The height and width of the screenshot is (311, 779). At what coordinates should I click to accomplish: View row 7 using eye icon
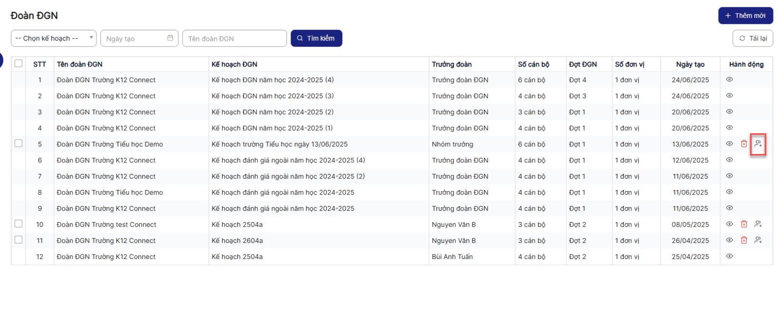pyautogui.click(x=729, y=176)
